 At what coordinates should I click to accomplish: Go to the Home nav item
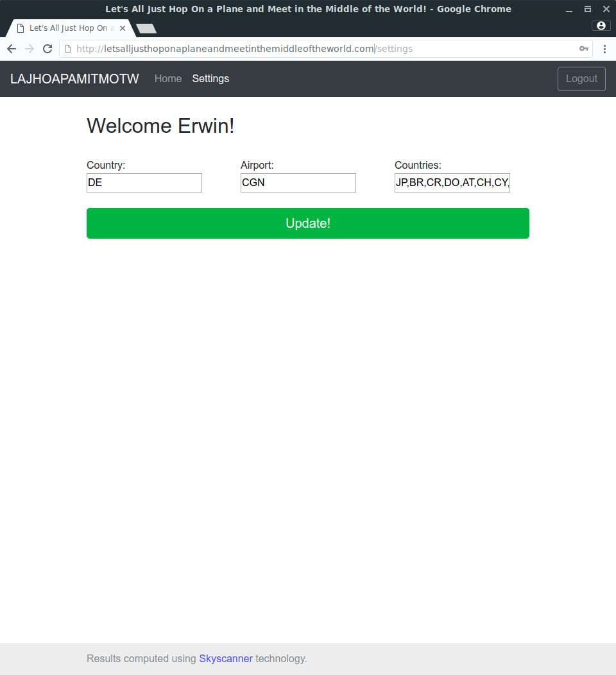(168, 79)
